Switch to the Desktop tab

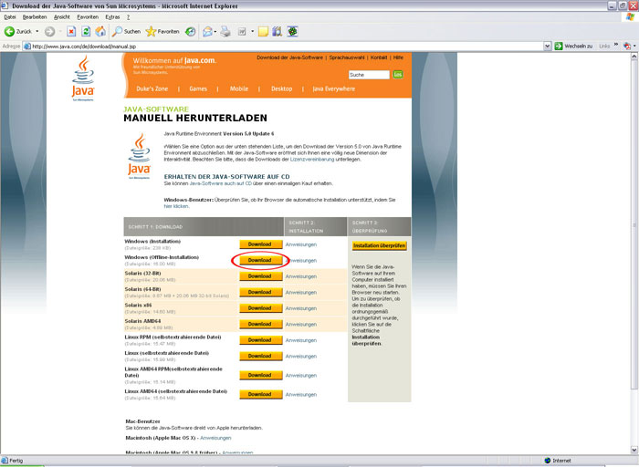click(x=281, y=88)
